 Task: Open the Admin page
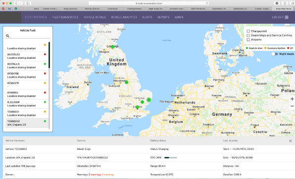[x=179, y=17]
